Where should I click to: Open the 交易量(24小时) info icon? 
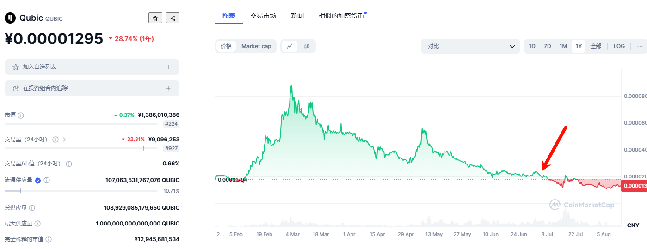coord(55,139)
